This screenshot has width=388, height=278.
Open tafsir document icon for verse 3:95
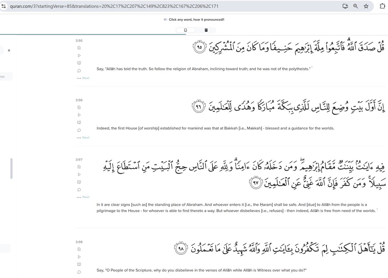point(79,48)
